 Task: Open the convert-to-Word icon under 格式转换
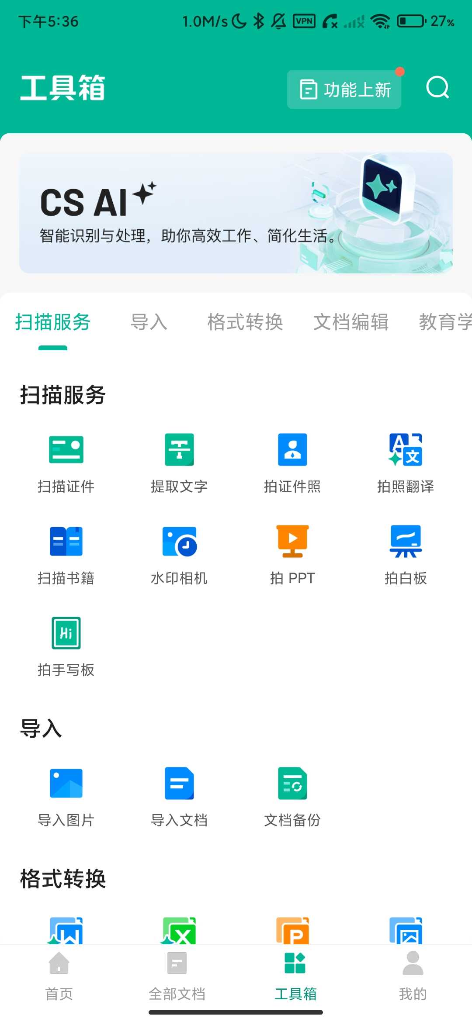66,931
